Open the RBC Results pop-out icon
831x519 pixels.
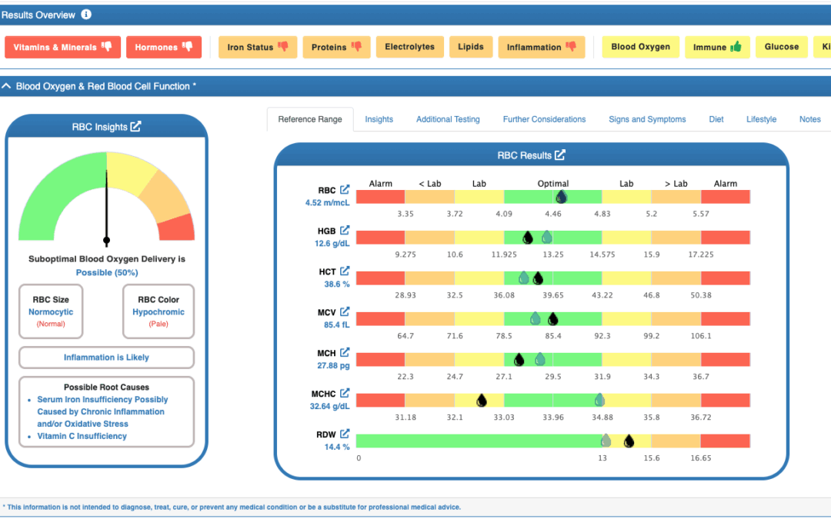(560, 155)
